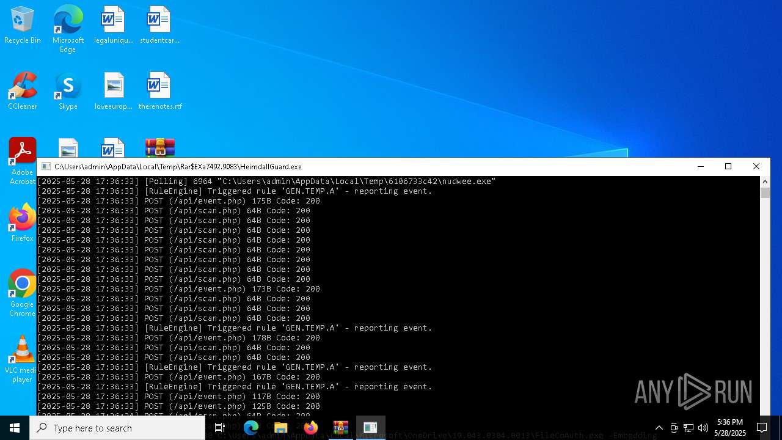The image size is (782, 440).
Task: Open Task View on the taskbar
Action: tap(220, 428)
